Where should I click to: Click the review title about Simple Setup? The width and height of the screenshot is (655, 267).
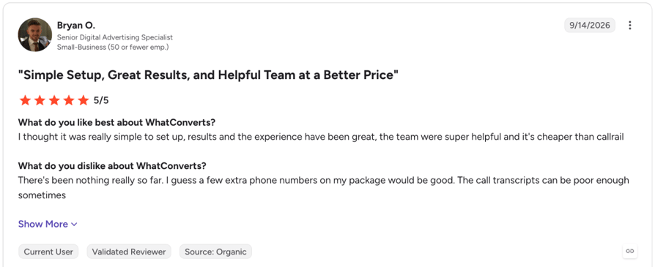(208, 75)
